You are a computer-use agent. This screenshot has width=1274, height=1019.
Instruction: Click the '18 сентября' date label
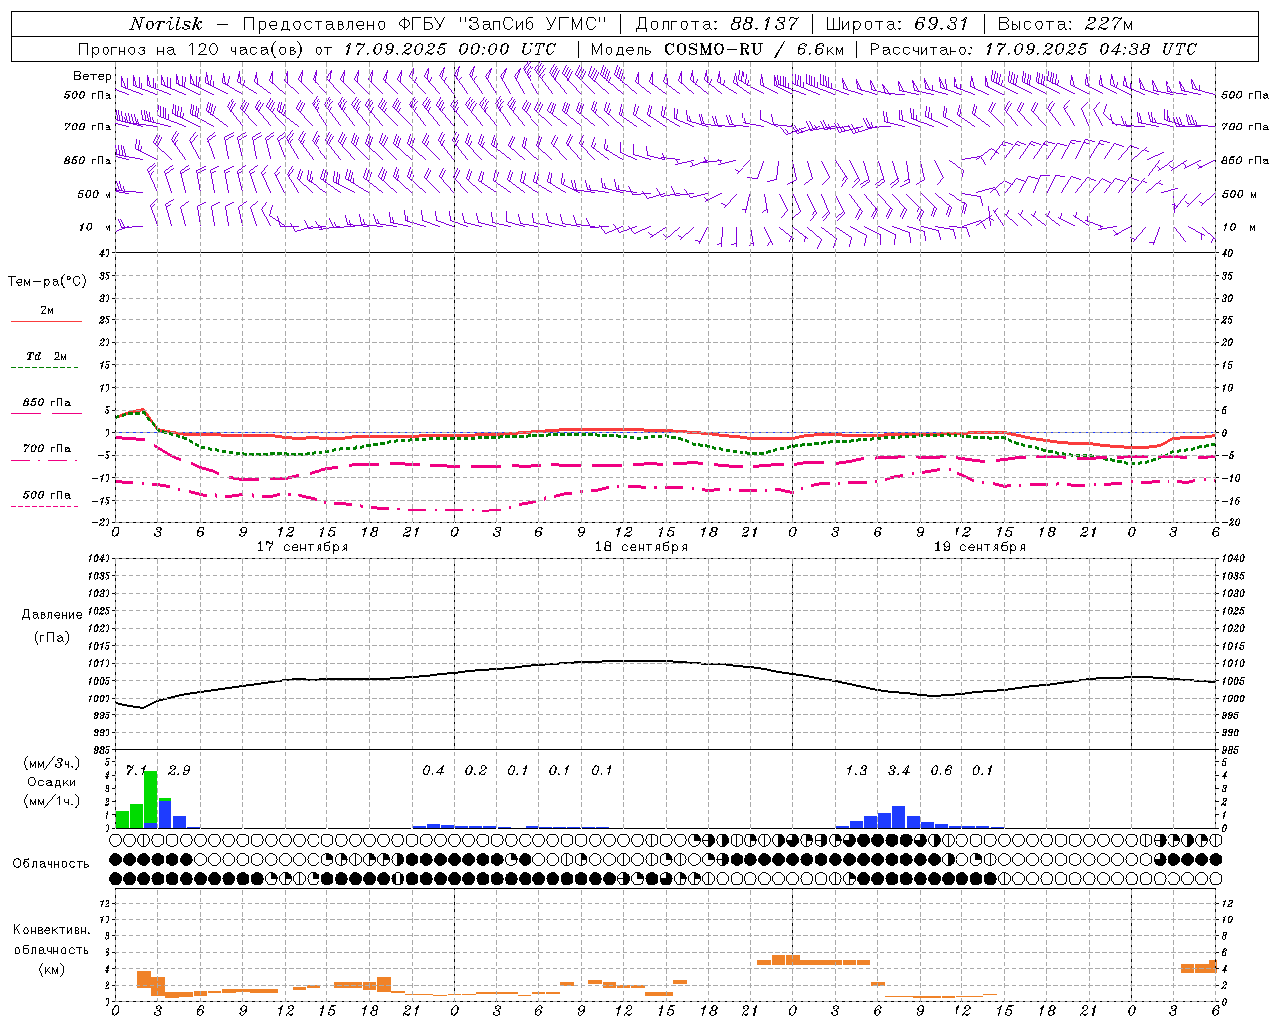pyautogui.click(x=641, y=547)
